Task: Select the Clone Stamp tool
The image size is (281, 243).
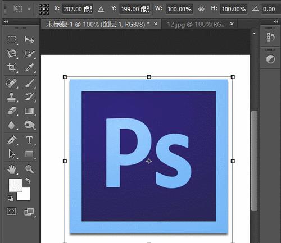Action: point(12,97)
